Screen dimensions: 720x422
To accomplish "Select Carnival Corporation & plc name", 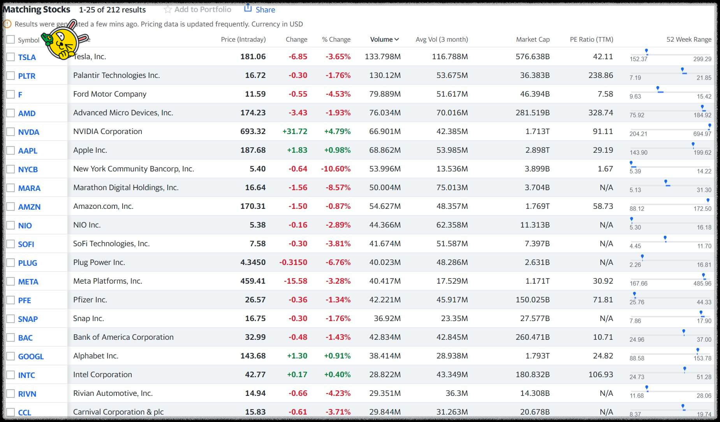I will pyautogui.click(x=118, y=412).
